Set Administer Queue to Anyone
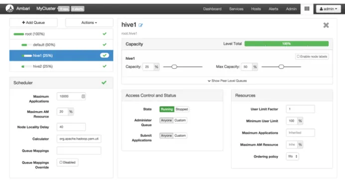 coord(166,120)
